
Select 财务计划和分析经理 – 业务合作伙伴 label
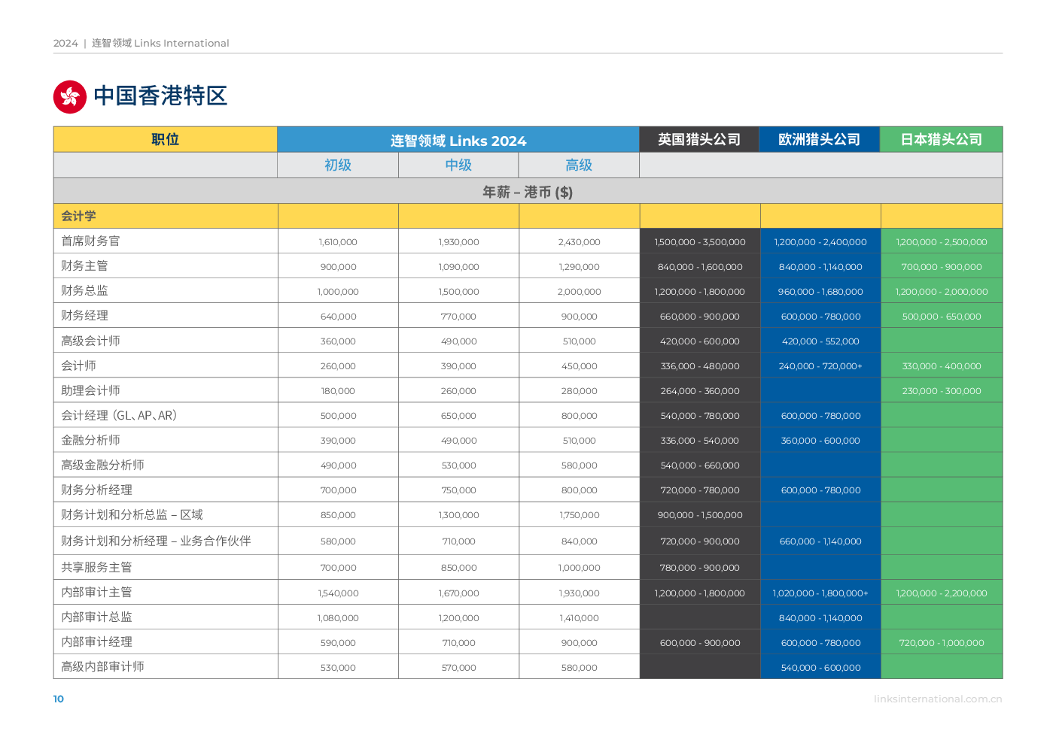pos(156,541)
